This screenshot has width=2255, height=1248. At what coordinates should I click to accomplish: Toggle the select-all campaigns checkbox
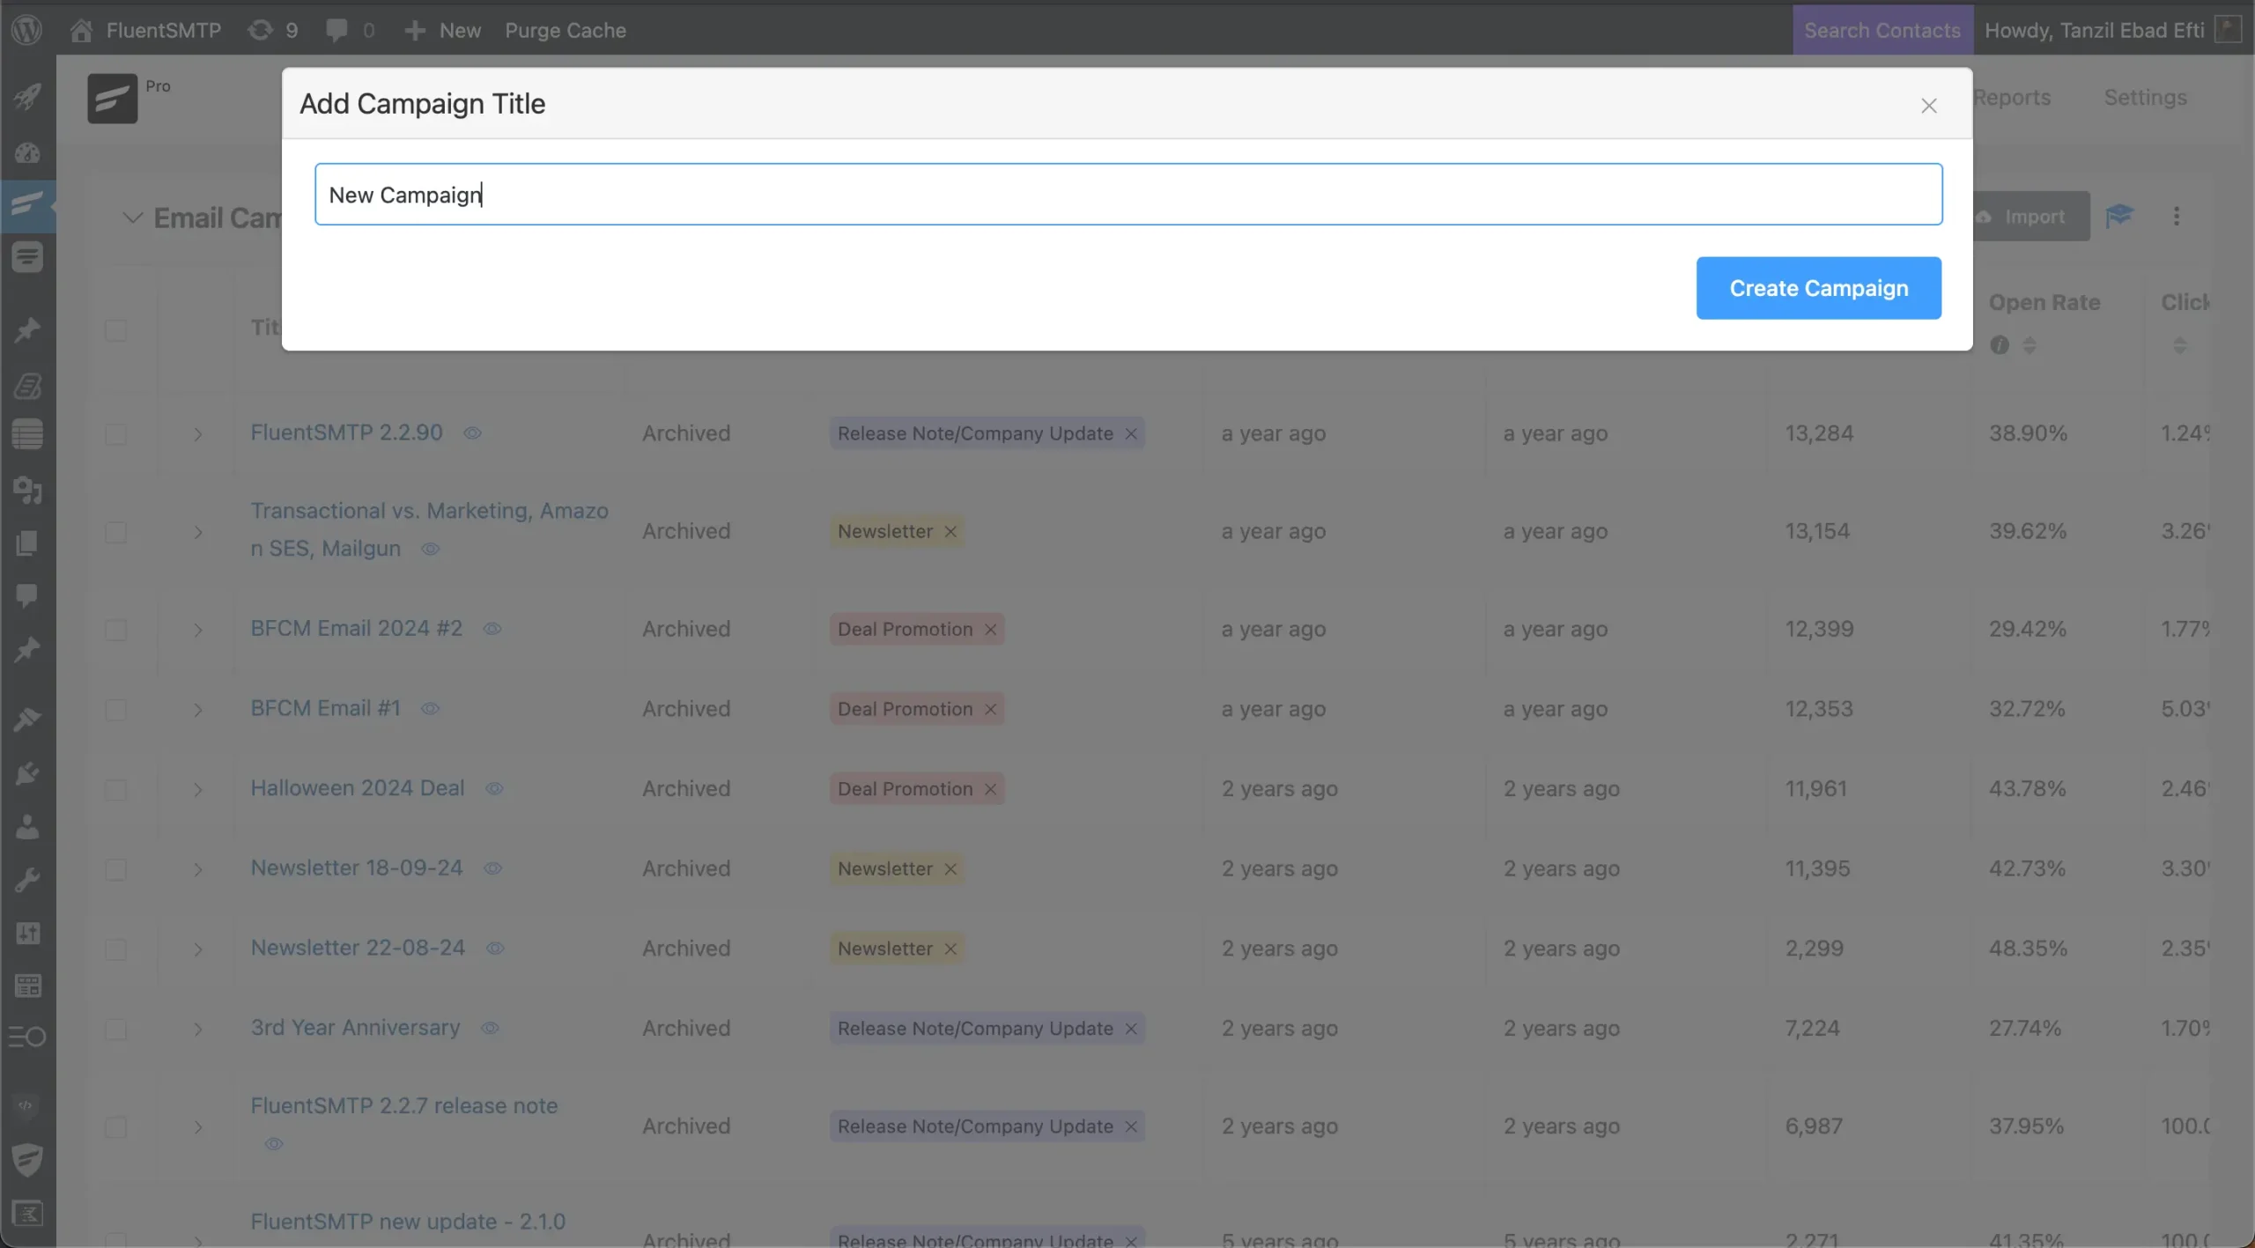click(x=115, y=329)
